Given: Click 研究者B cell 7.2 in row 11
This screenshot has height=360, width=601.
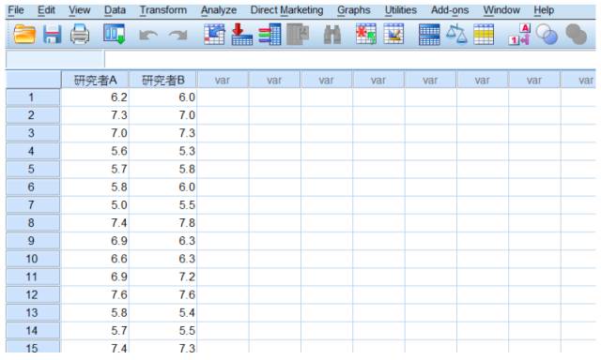Looking at the screenshot, I should click(x=162, y=277).
